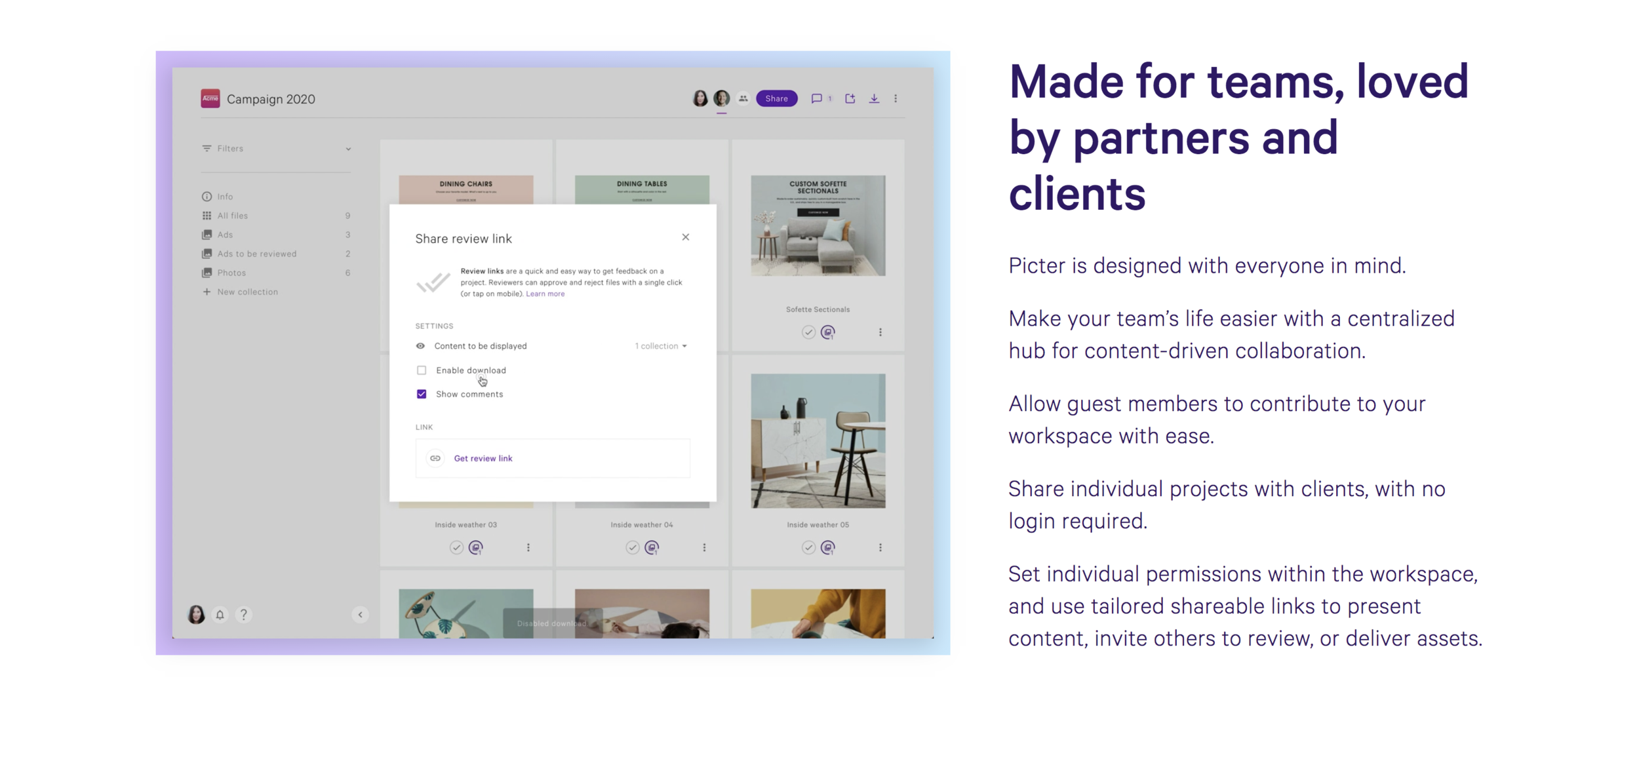Click the download arrow icon in header
This screenshot has height=761, width=1639.
pyautogui.click(x=874, y=98)
